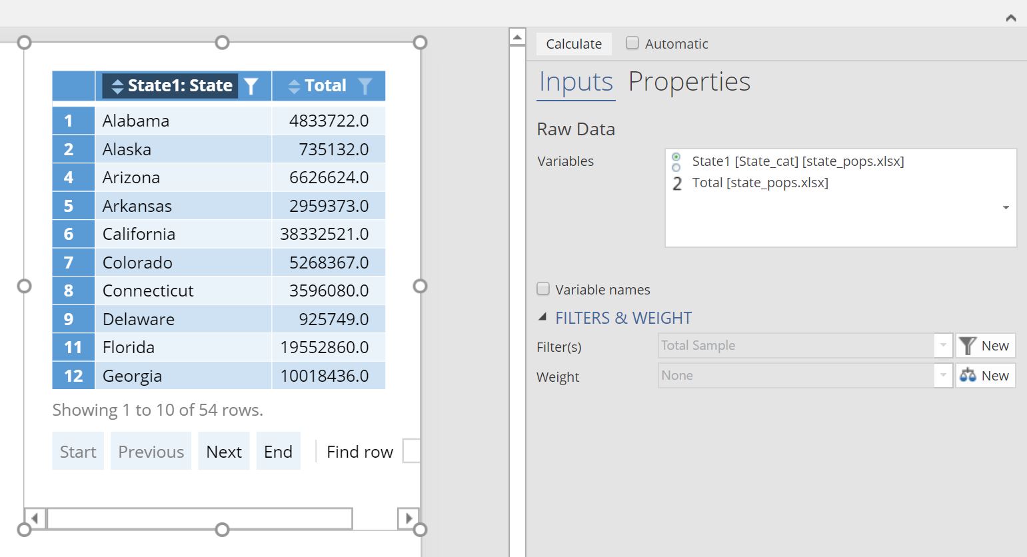Screen dimensions: 1027x557
Task: Go to Next page of rows
Action: (223, 452)
